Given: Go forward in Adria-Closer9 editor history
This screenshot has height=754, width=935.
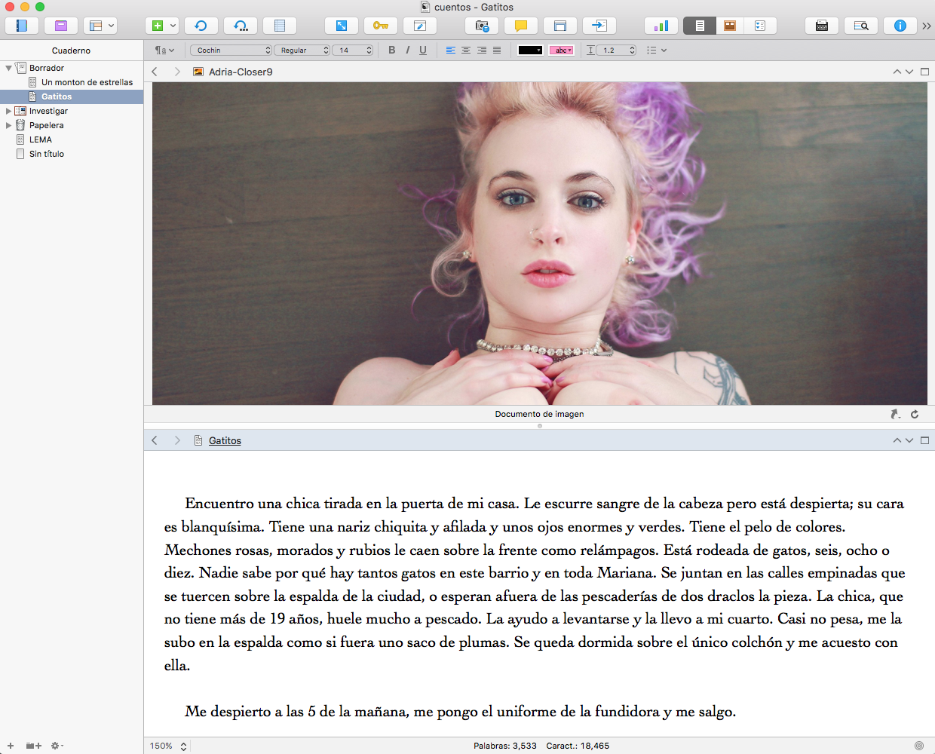Looking at the screenshot, I should pyautogui.click(x=177, y=72).
